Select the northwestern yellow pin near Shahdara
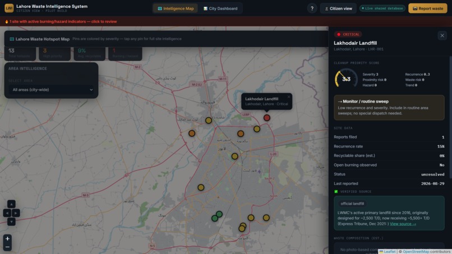 pyautogui.click(x=209, y=120)
